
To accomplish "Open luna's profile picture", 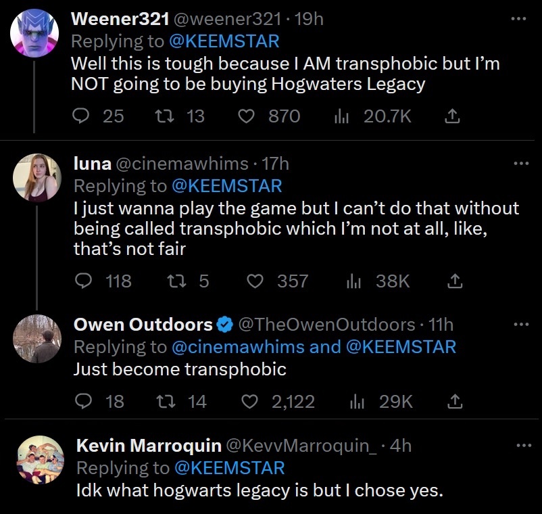I will click(37, 178).
